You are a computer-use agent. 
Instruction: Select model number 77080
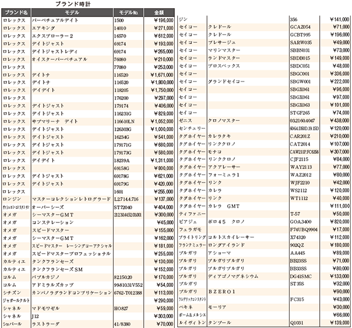pyautogui.click(x=120, y=67)
